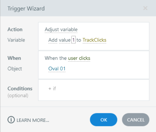The width and height of the screenshot is (156, 132).
Task: Open the Adjust variable action dropdown
Action: (61, 30)
